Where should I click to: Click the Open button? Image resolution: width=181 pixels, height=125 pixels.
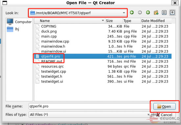(164, 107)
